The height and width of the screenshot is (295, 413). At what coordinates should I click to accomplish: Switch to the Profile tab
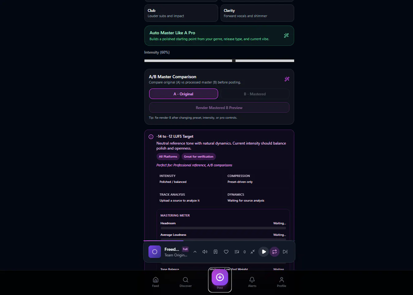pos(281,282)
